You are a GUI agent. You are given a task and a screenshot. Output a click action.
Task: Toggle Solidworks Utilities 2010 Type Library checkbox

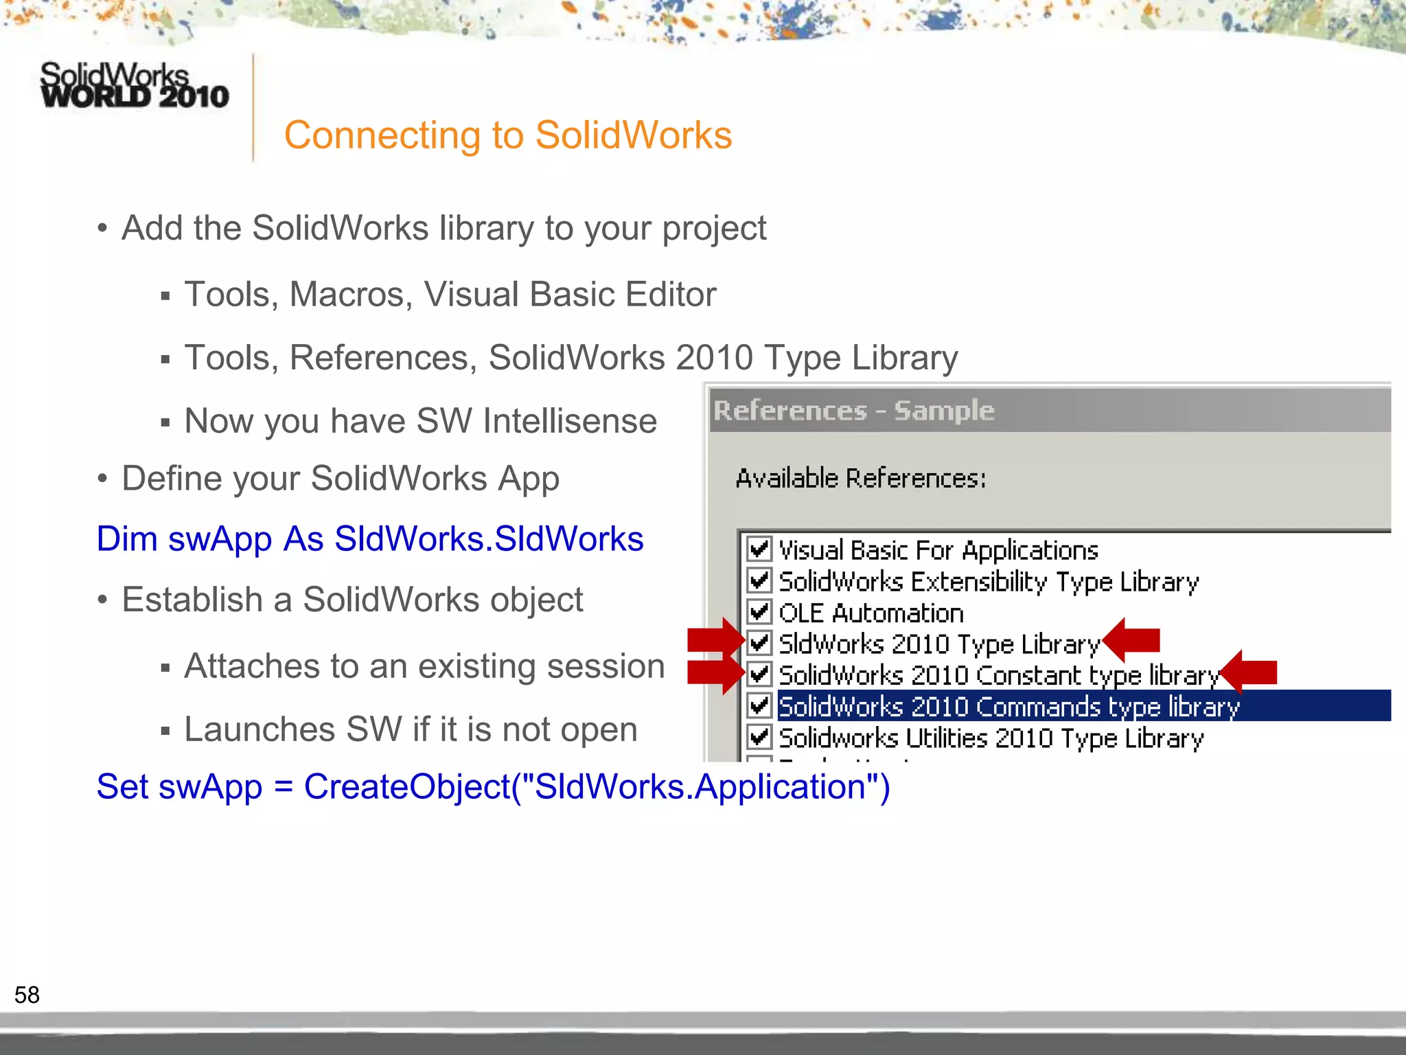(759, 738)
